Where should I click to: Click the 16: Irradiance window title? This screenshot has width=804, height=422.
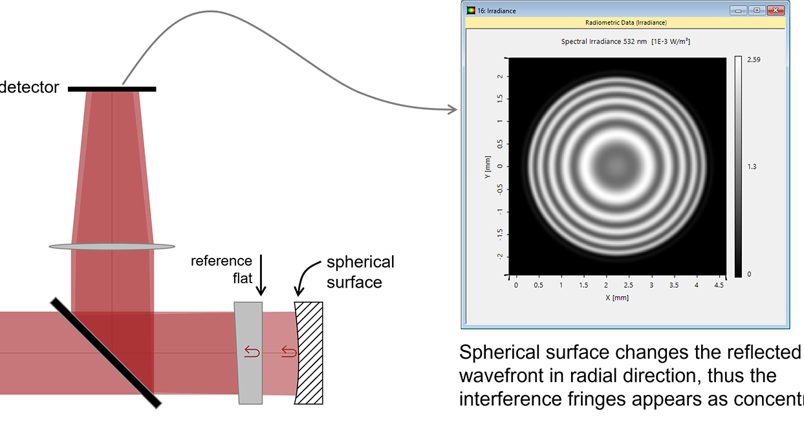pyautogui.click(x=498, y=10)
